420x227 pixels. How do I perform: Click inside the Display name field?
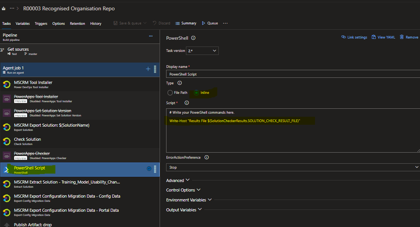[x=267, y=74]
